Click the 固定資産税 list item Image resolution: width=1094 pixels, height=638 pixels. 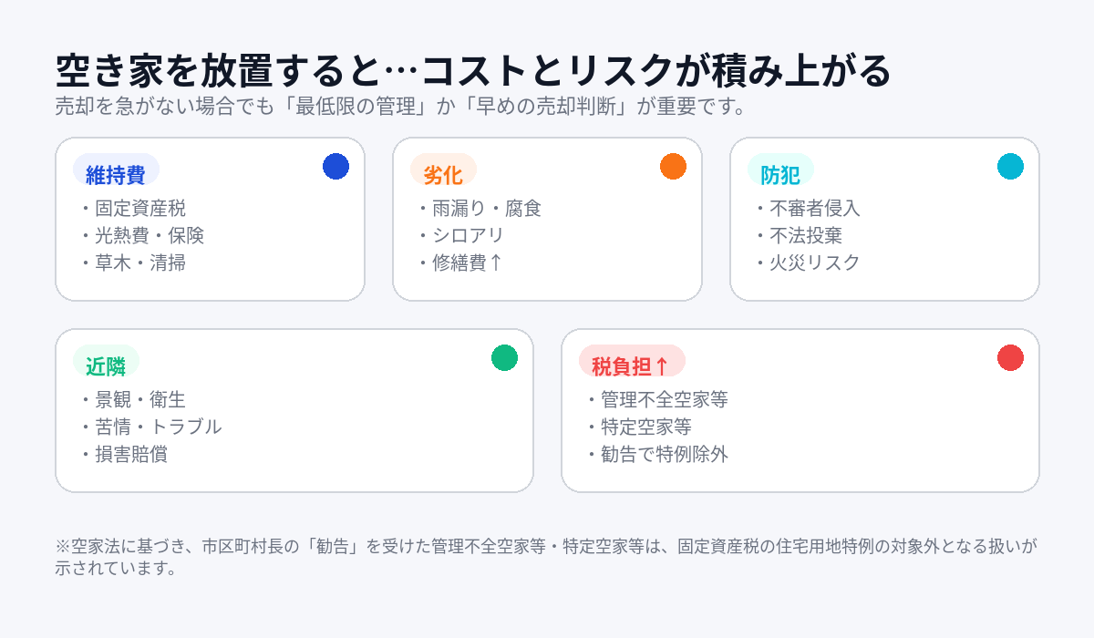(139, 209)
